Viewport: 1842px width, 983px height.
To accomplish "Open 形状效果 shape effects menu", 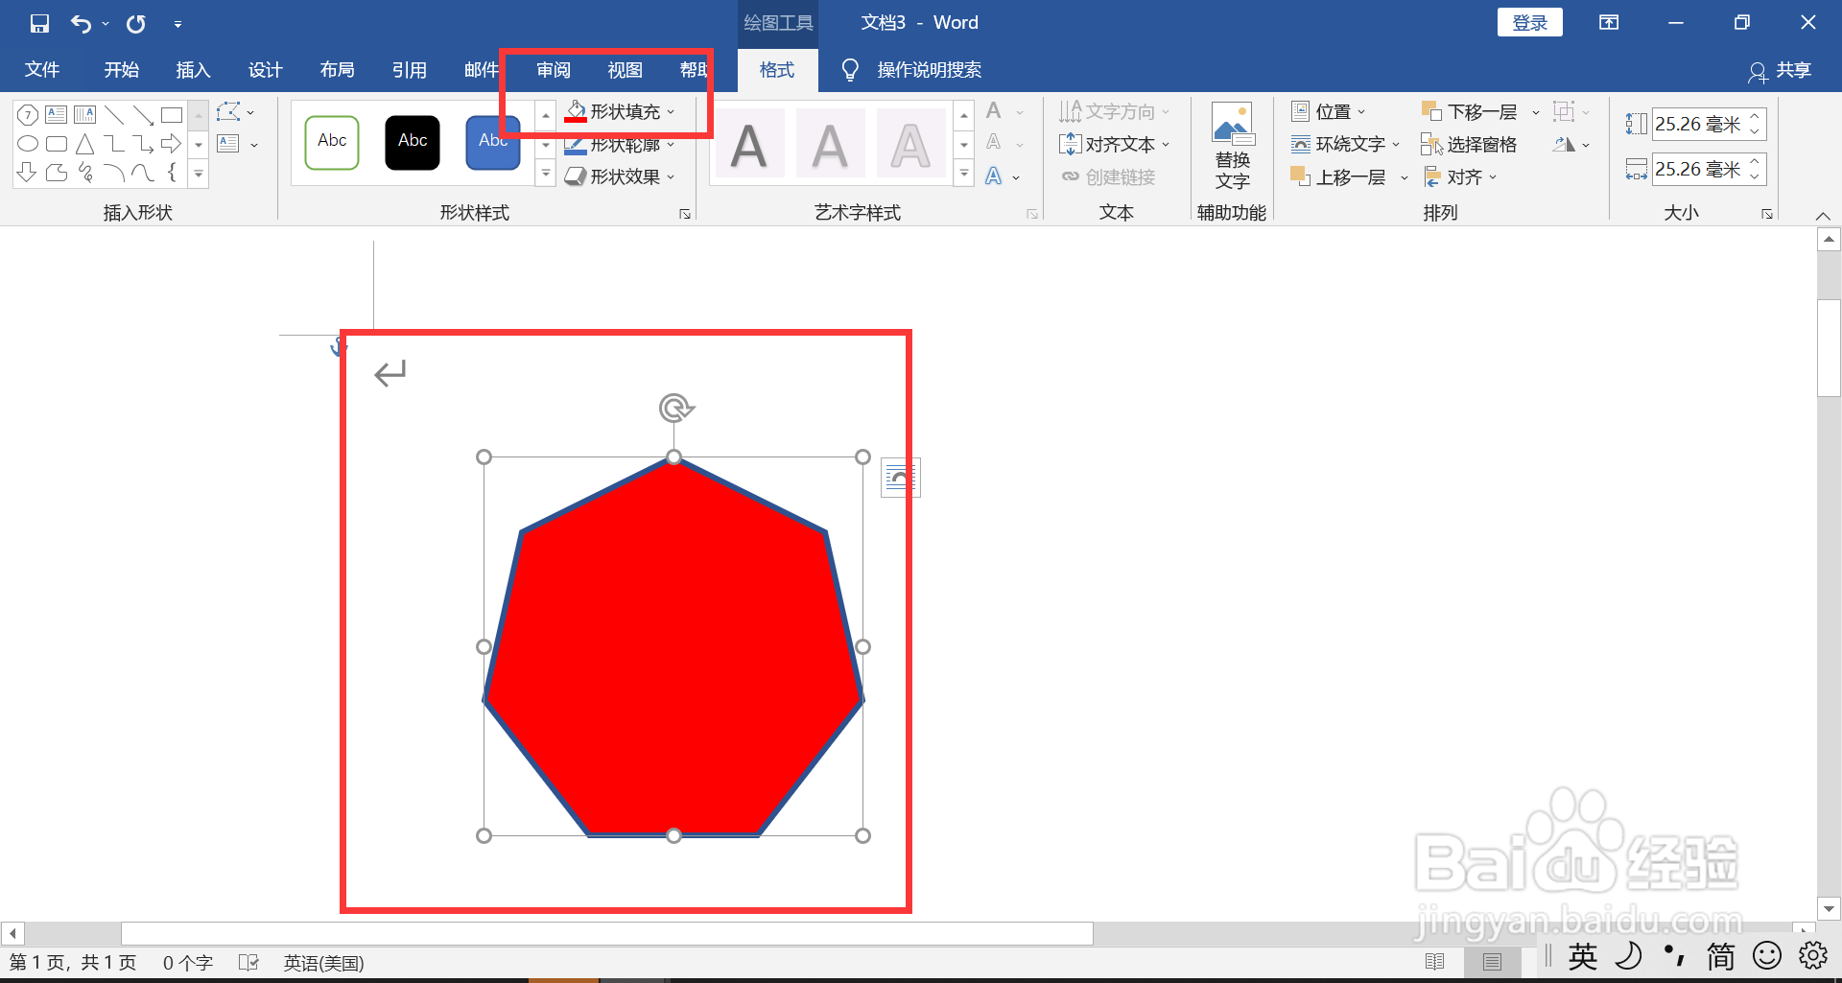I will tap(620, 176).
